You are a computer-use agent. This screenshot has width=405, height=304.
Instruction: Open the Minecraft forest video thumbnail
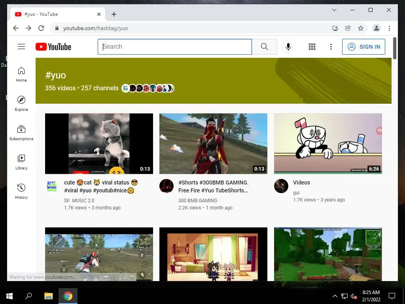tap(328, 254)
